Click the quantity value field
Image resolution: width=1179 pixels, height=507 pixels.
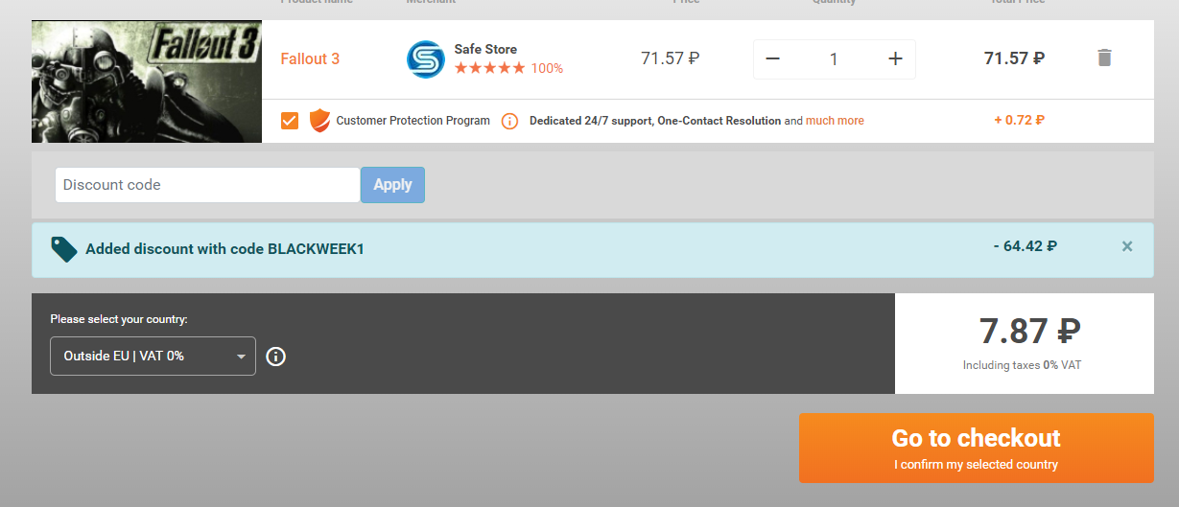pyautogui.click(x=834, y=59)
